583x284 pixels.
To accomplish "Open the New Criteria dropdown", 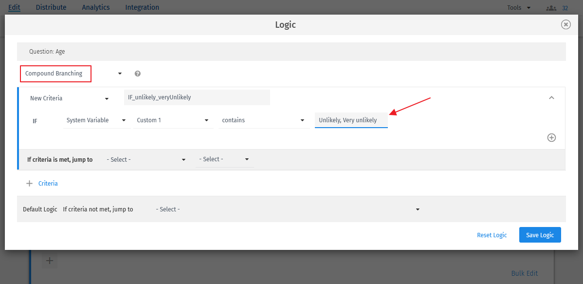I will pos(69,98).
